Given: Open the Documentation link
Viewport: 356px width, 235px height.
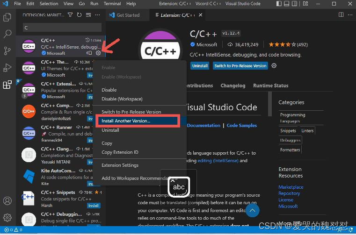Looking at the screenshot, I should click(x=203, y=125).
